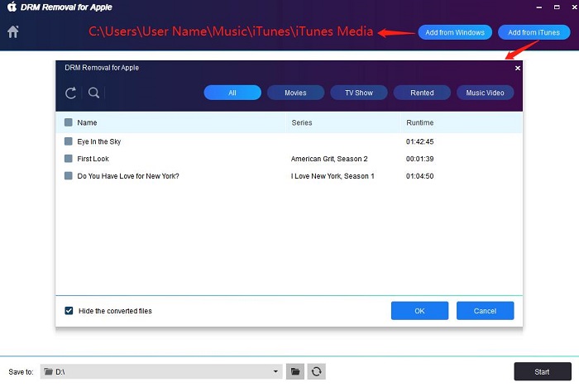Viewport: 579px width, 387px height.
Task: Click the refresh icon in the dialog
Action: coord(71,93)
